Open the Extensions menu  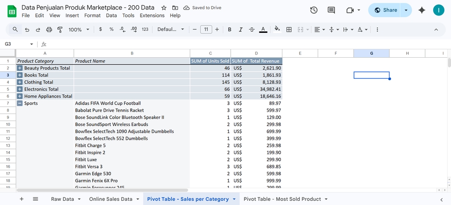click(x=152, y=15)
